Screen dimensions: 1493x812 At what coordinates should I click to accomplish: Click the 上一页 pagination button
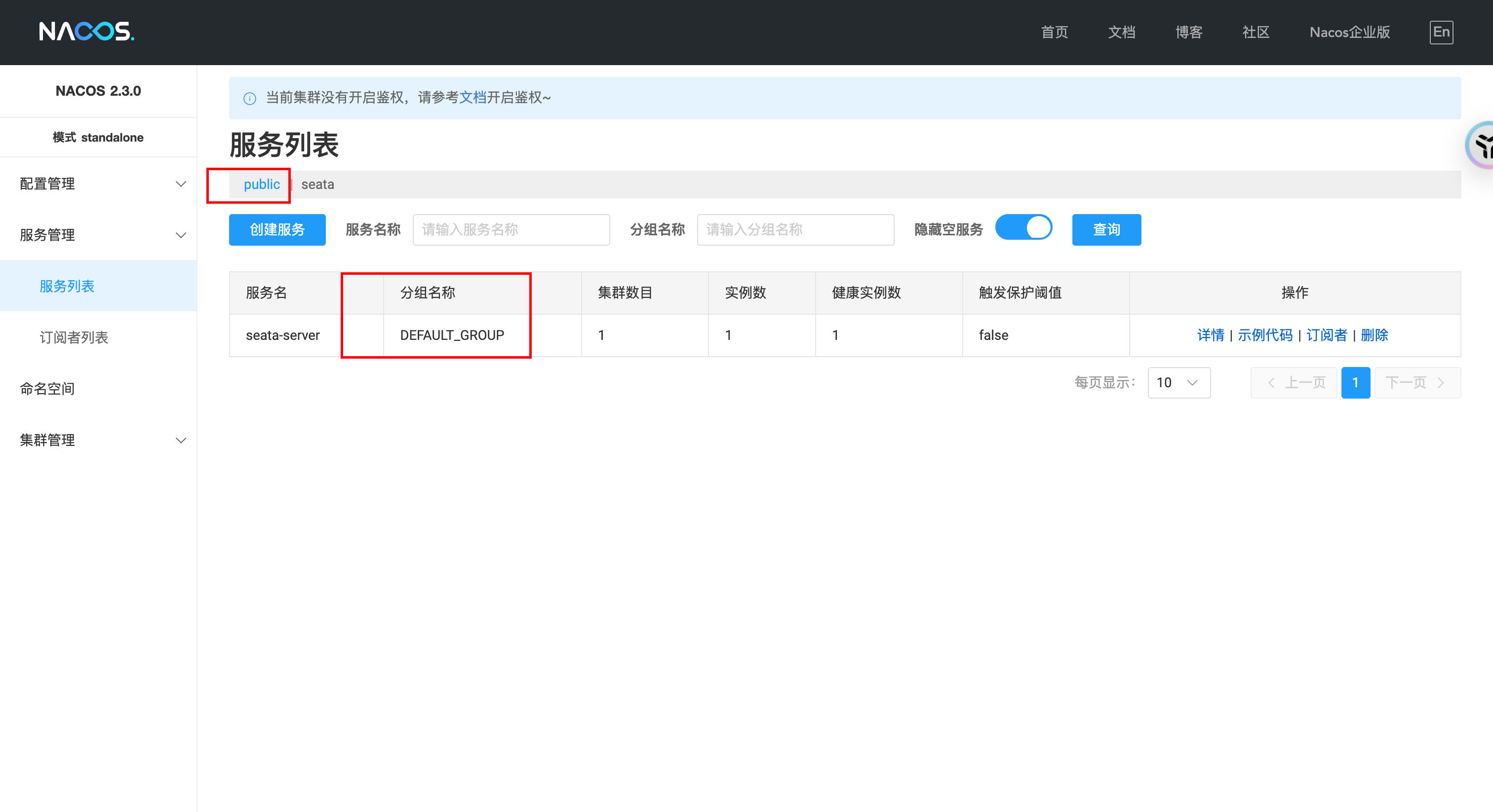click(x=1294, y=383)
